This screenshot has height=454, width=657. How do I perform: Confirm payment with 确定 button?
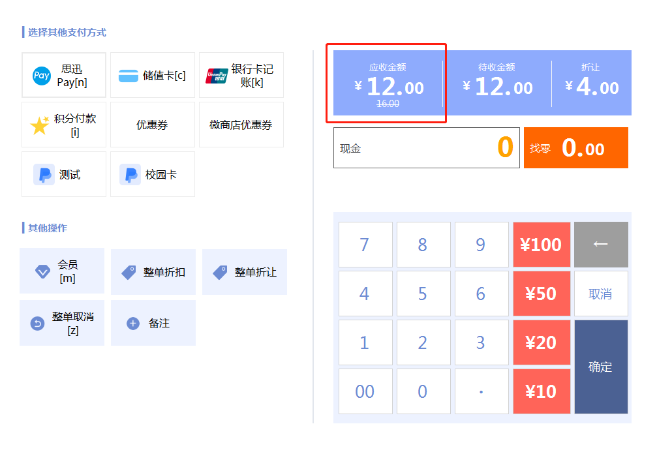click(601, 367)
